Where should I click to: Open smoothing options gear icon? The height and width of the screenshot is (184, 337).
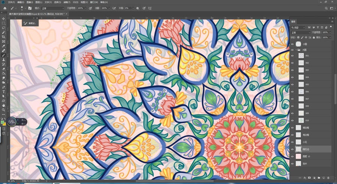(x=137, y=8)
